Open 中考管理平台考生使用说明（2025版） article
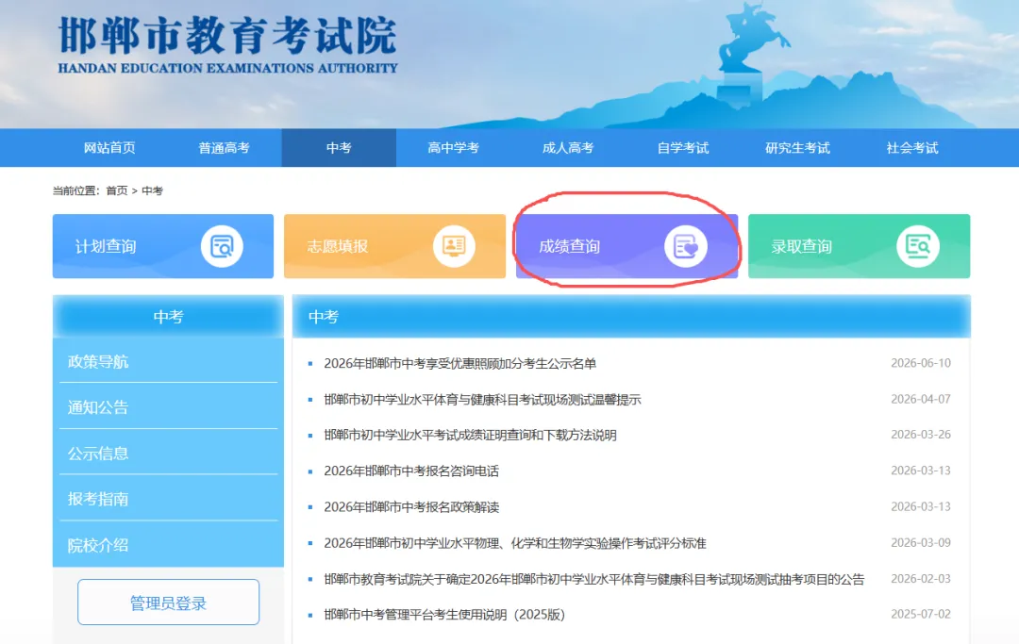This screenshot has width=1019, height=644. pyautogui.click(x=444, y=614)
